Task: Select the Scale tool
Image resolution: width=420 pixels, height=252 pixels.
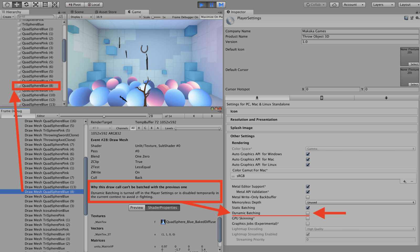Action: (x=36, y=4)
